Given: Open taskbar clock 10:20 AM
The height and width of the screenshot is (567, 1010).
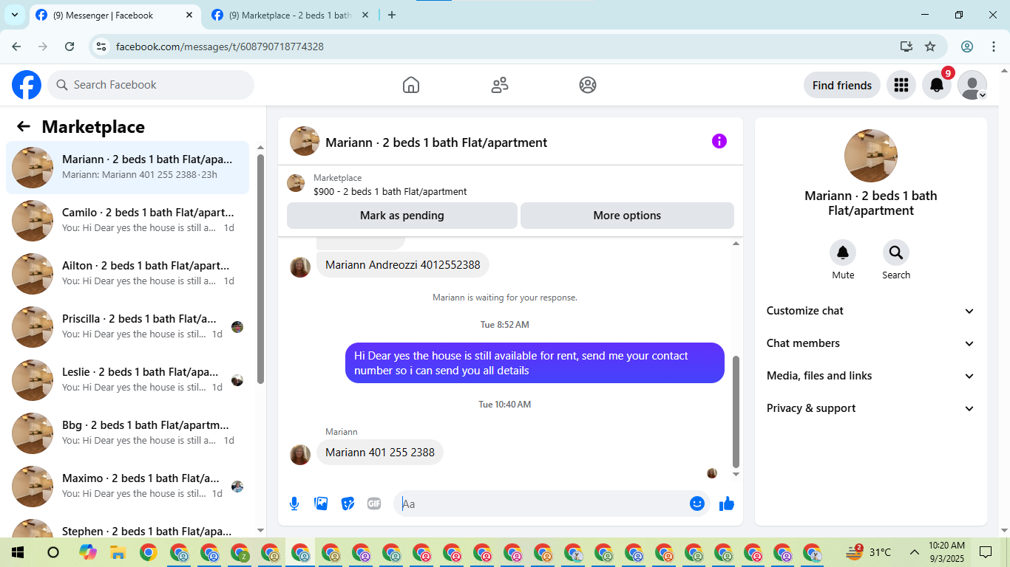Looking at the screenshot, I should pyautogui.click(x=946, y=551).
